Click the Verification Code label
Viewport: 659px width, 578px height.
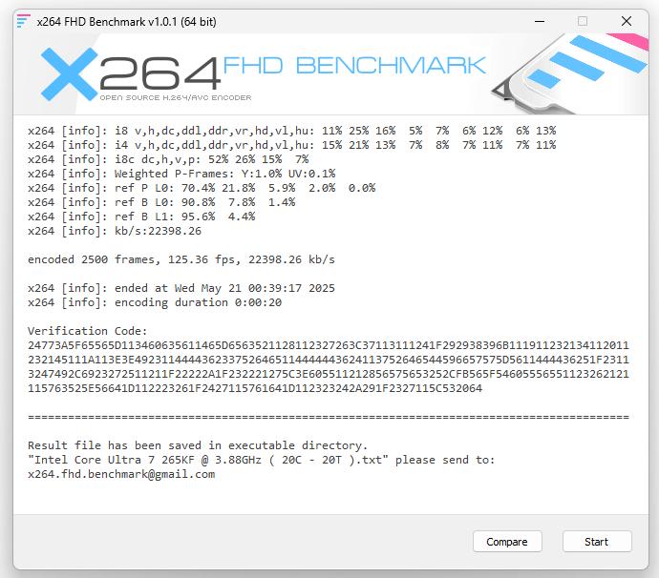(88, 331)
